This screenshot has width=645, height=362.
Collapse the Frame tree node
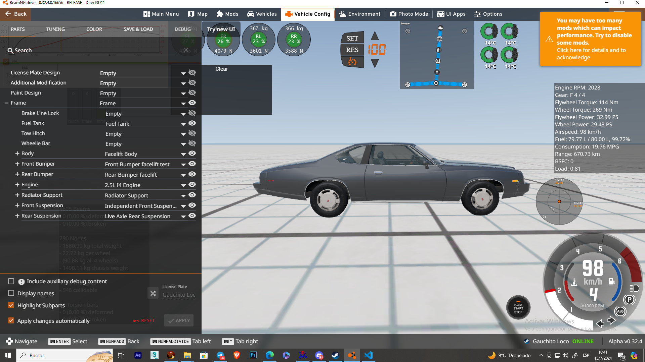pos(6,103)
